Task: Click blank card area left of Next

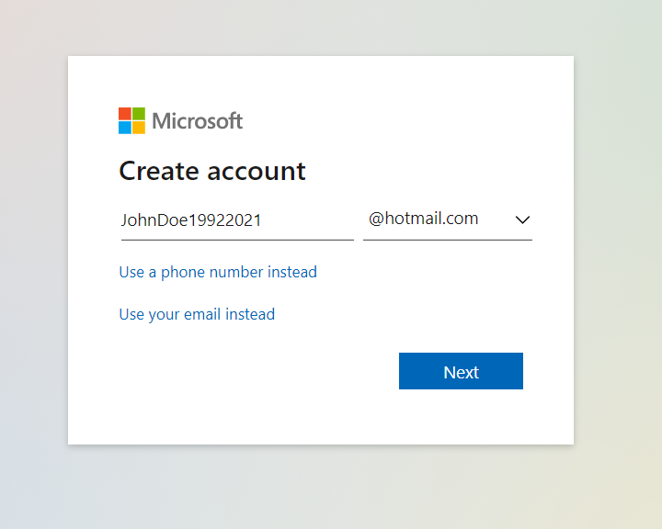Action: pyautogui.click(x=257, y=372)
